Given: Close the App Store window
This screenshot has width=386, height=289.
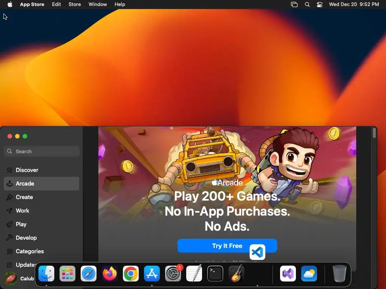Looking at the screenshot, I should point(10,136).
